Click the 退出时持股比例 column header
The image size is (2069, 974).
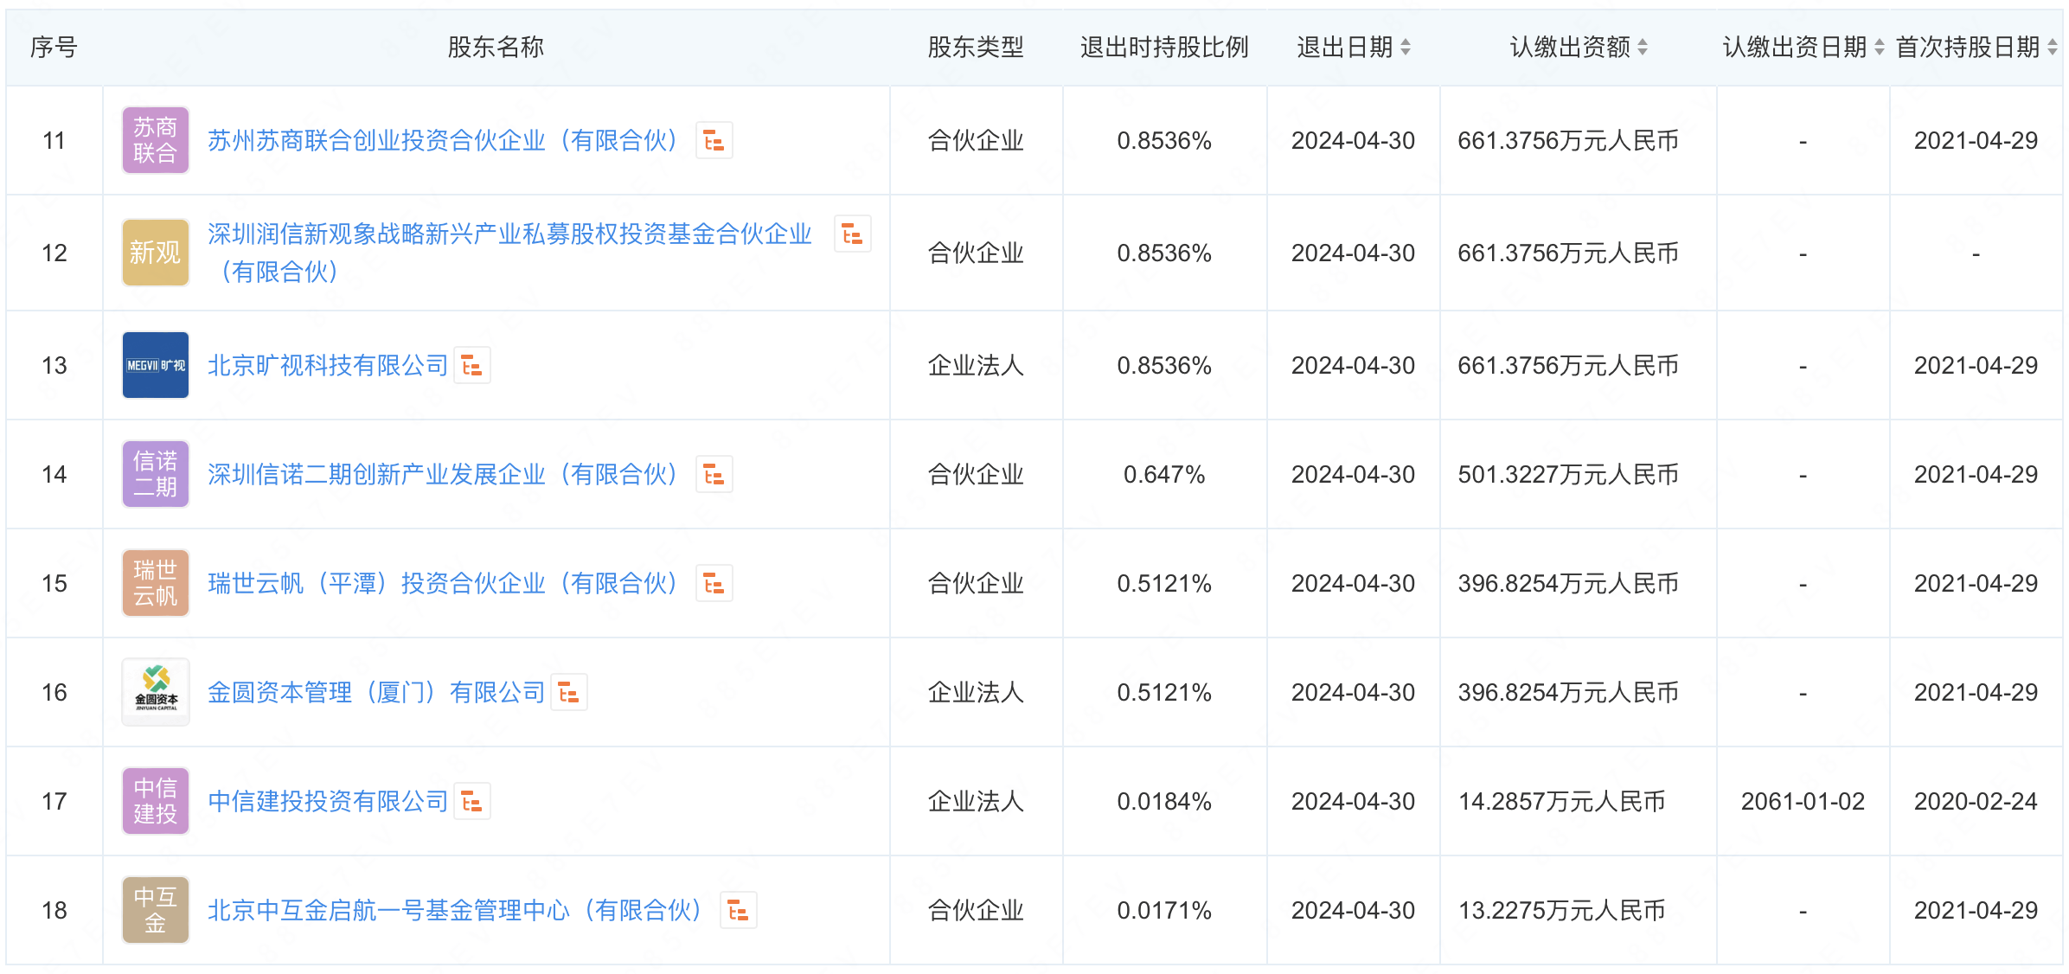(x=1164, y=48)
